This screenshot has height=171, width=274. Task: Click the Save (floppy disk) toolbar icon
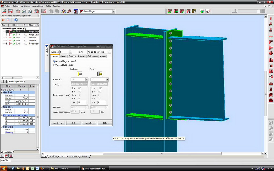(10, 11)
